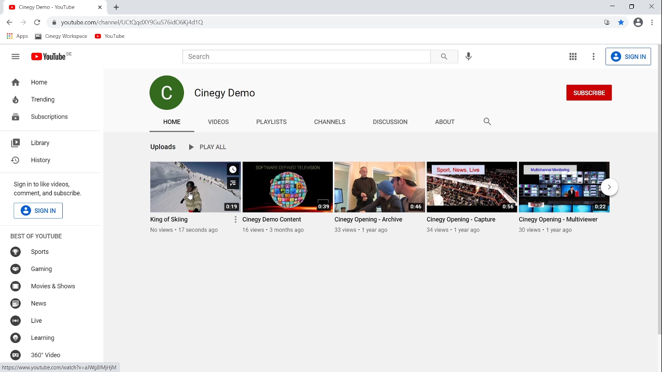
Task: Click the Home sidebar icon
Action: pos(16,82)
